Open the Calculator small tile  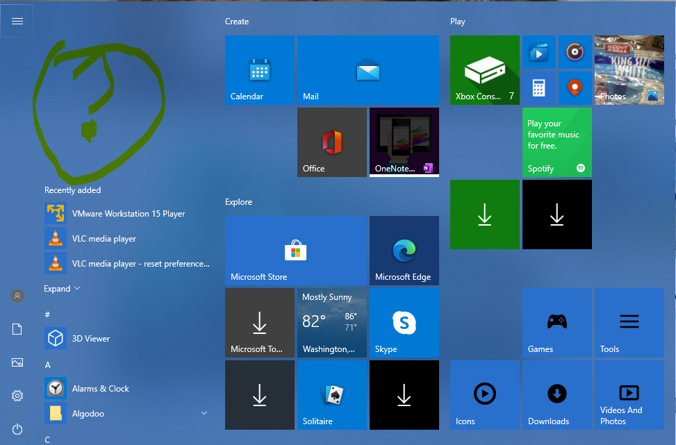click(539, 88)
